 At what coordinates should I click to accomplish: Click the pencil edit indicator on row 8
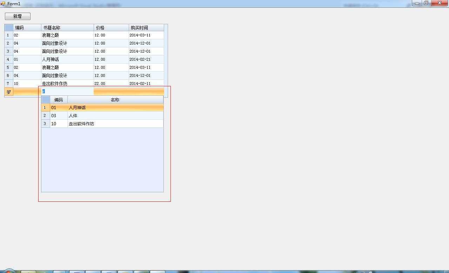pyautogui.click(x=9, y=92)
